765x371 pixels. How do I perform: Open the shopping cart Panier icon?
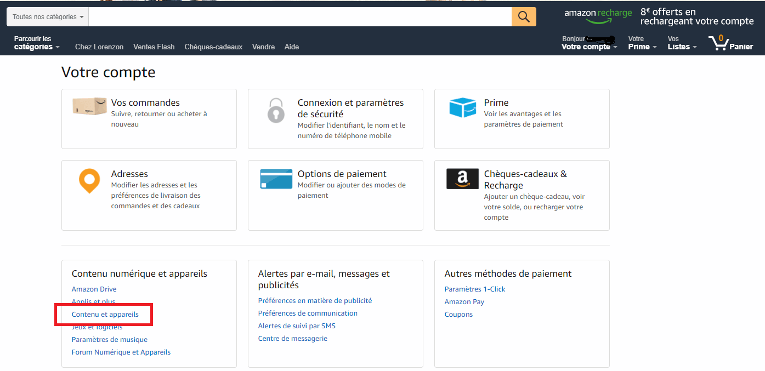tap(730, 43)
